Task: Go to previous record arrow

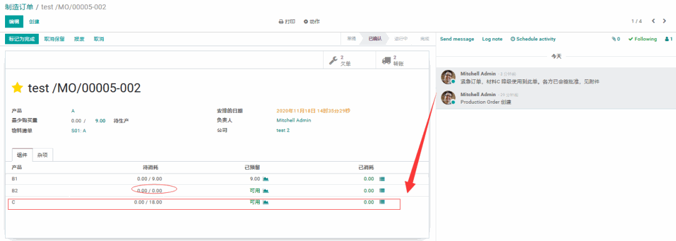Action: click(653, 21)
